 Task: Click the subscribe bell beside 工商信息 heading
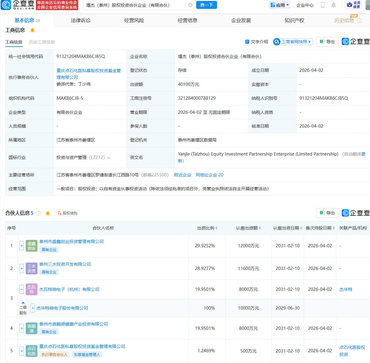[32, 30]
